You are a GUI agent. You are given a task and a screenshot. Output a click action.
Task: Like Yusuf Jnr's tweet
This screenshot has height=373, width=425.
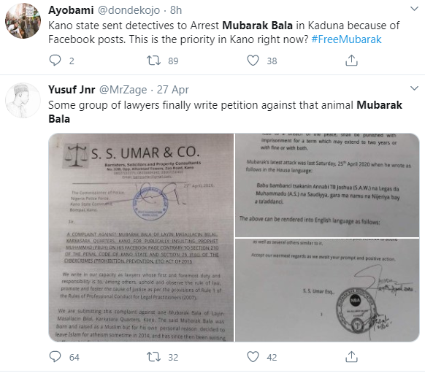253,357
